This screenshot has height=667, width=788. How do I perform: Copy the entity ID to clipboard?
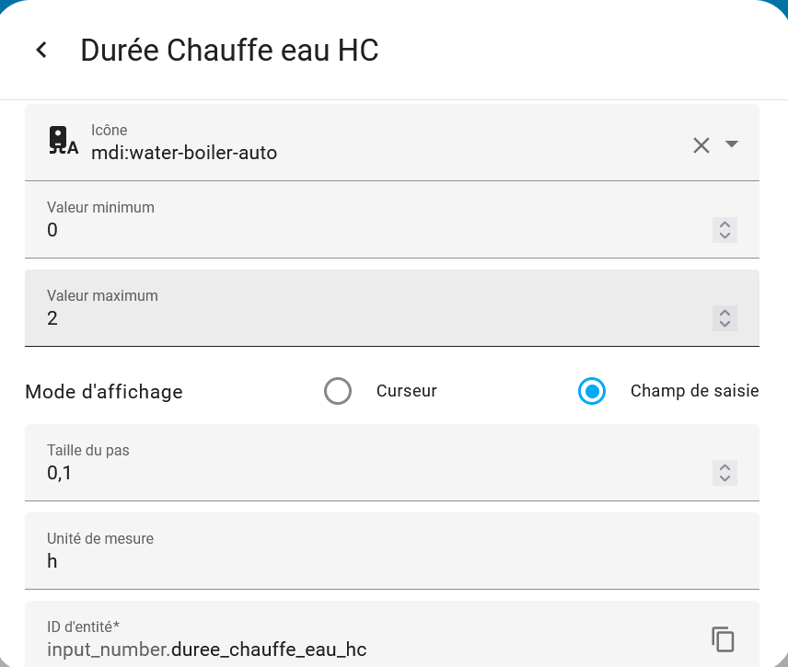click(x=724, y=639)
